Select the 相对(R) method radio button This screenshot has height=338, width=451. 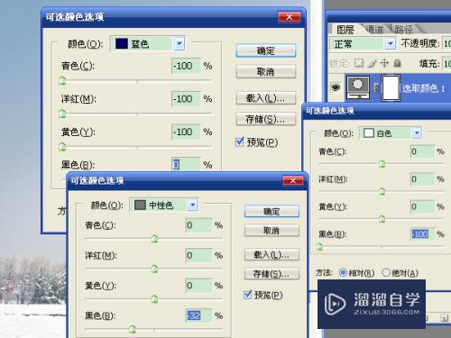coord(343,272)
